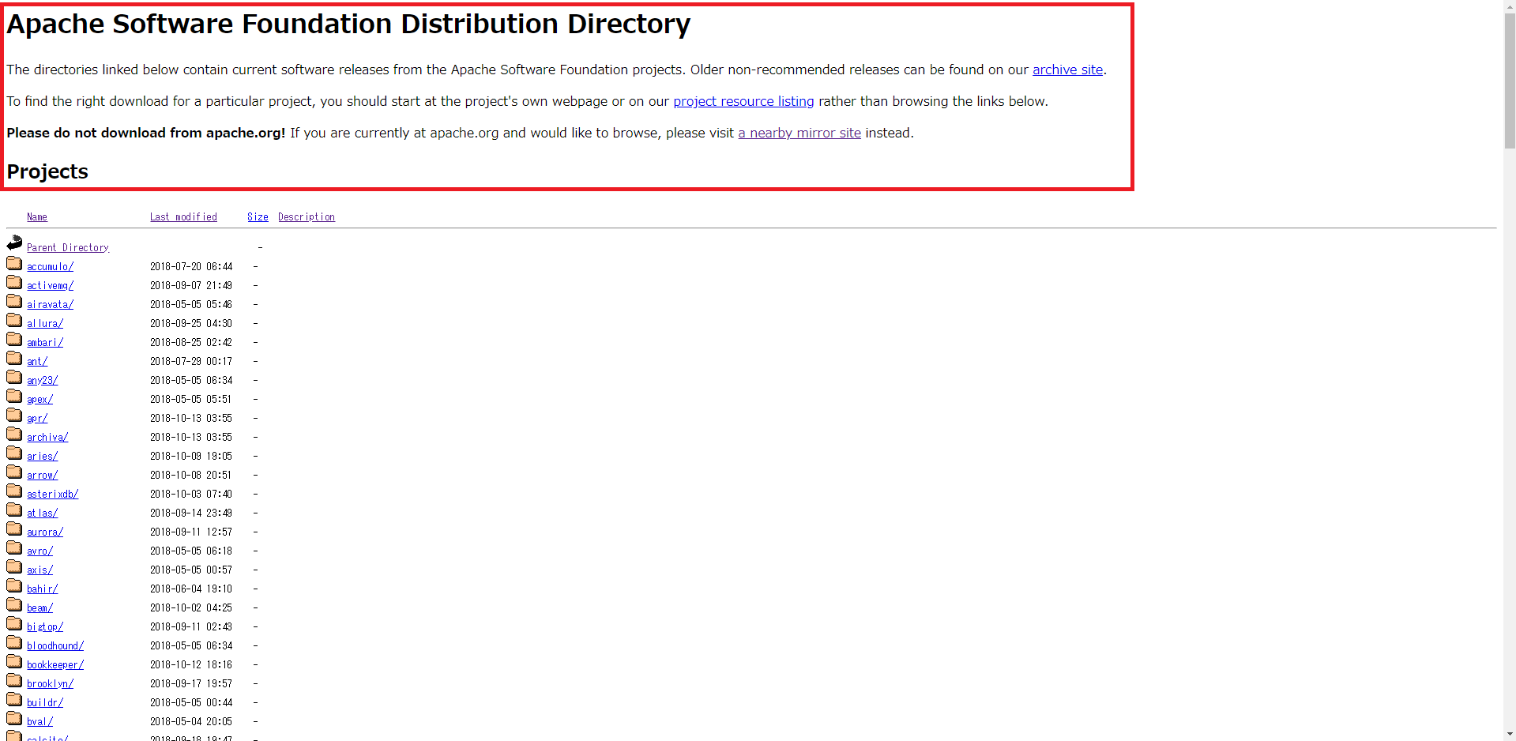
Task: Open the accumulo/ directory link
Action: [x=50, y=267]
